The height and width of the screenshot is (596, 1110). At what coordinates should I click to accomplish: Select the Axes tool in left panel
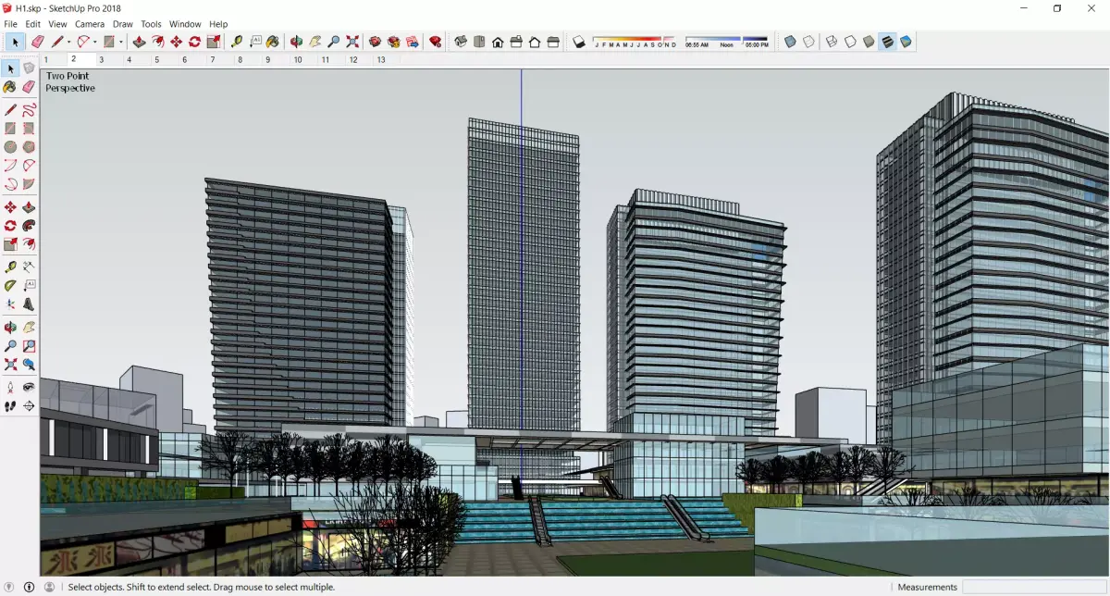click(x=10, y=304)
